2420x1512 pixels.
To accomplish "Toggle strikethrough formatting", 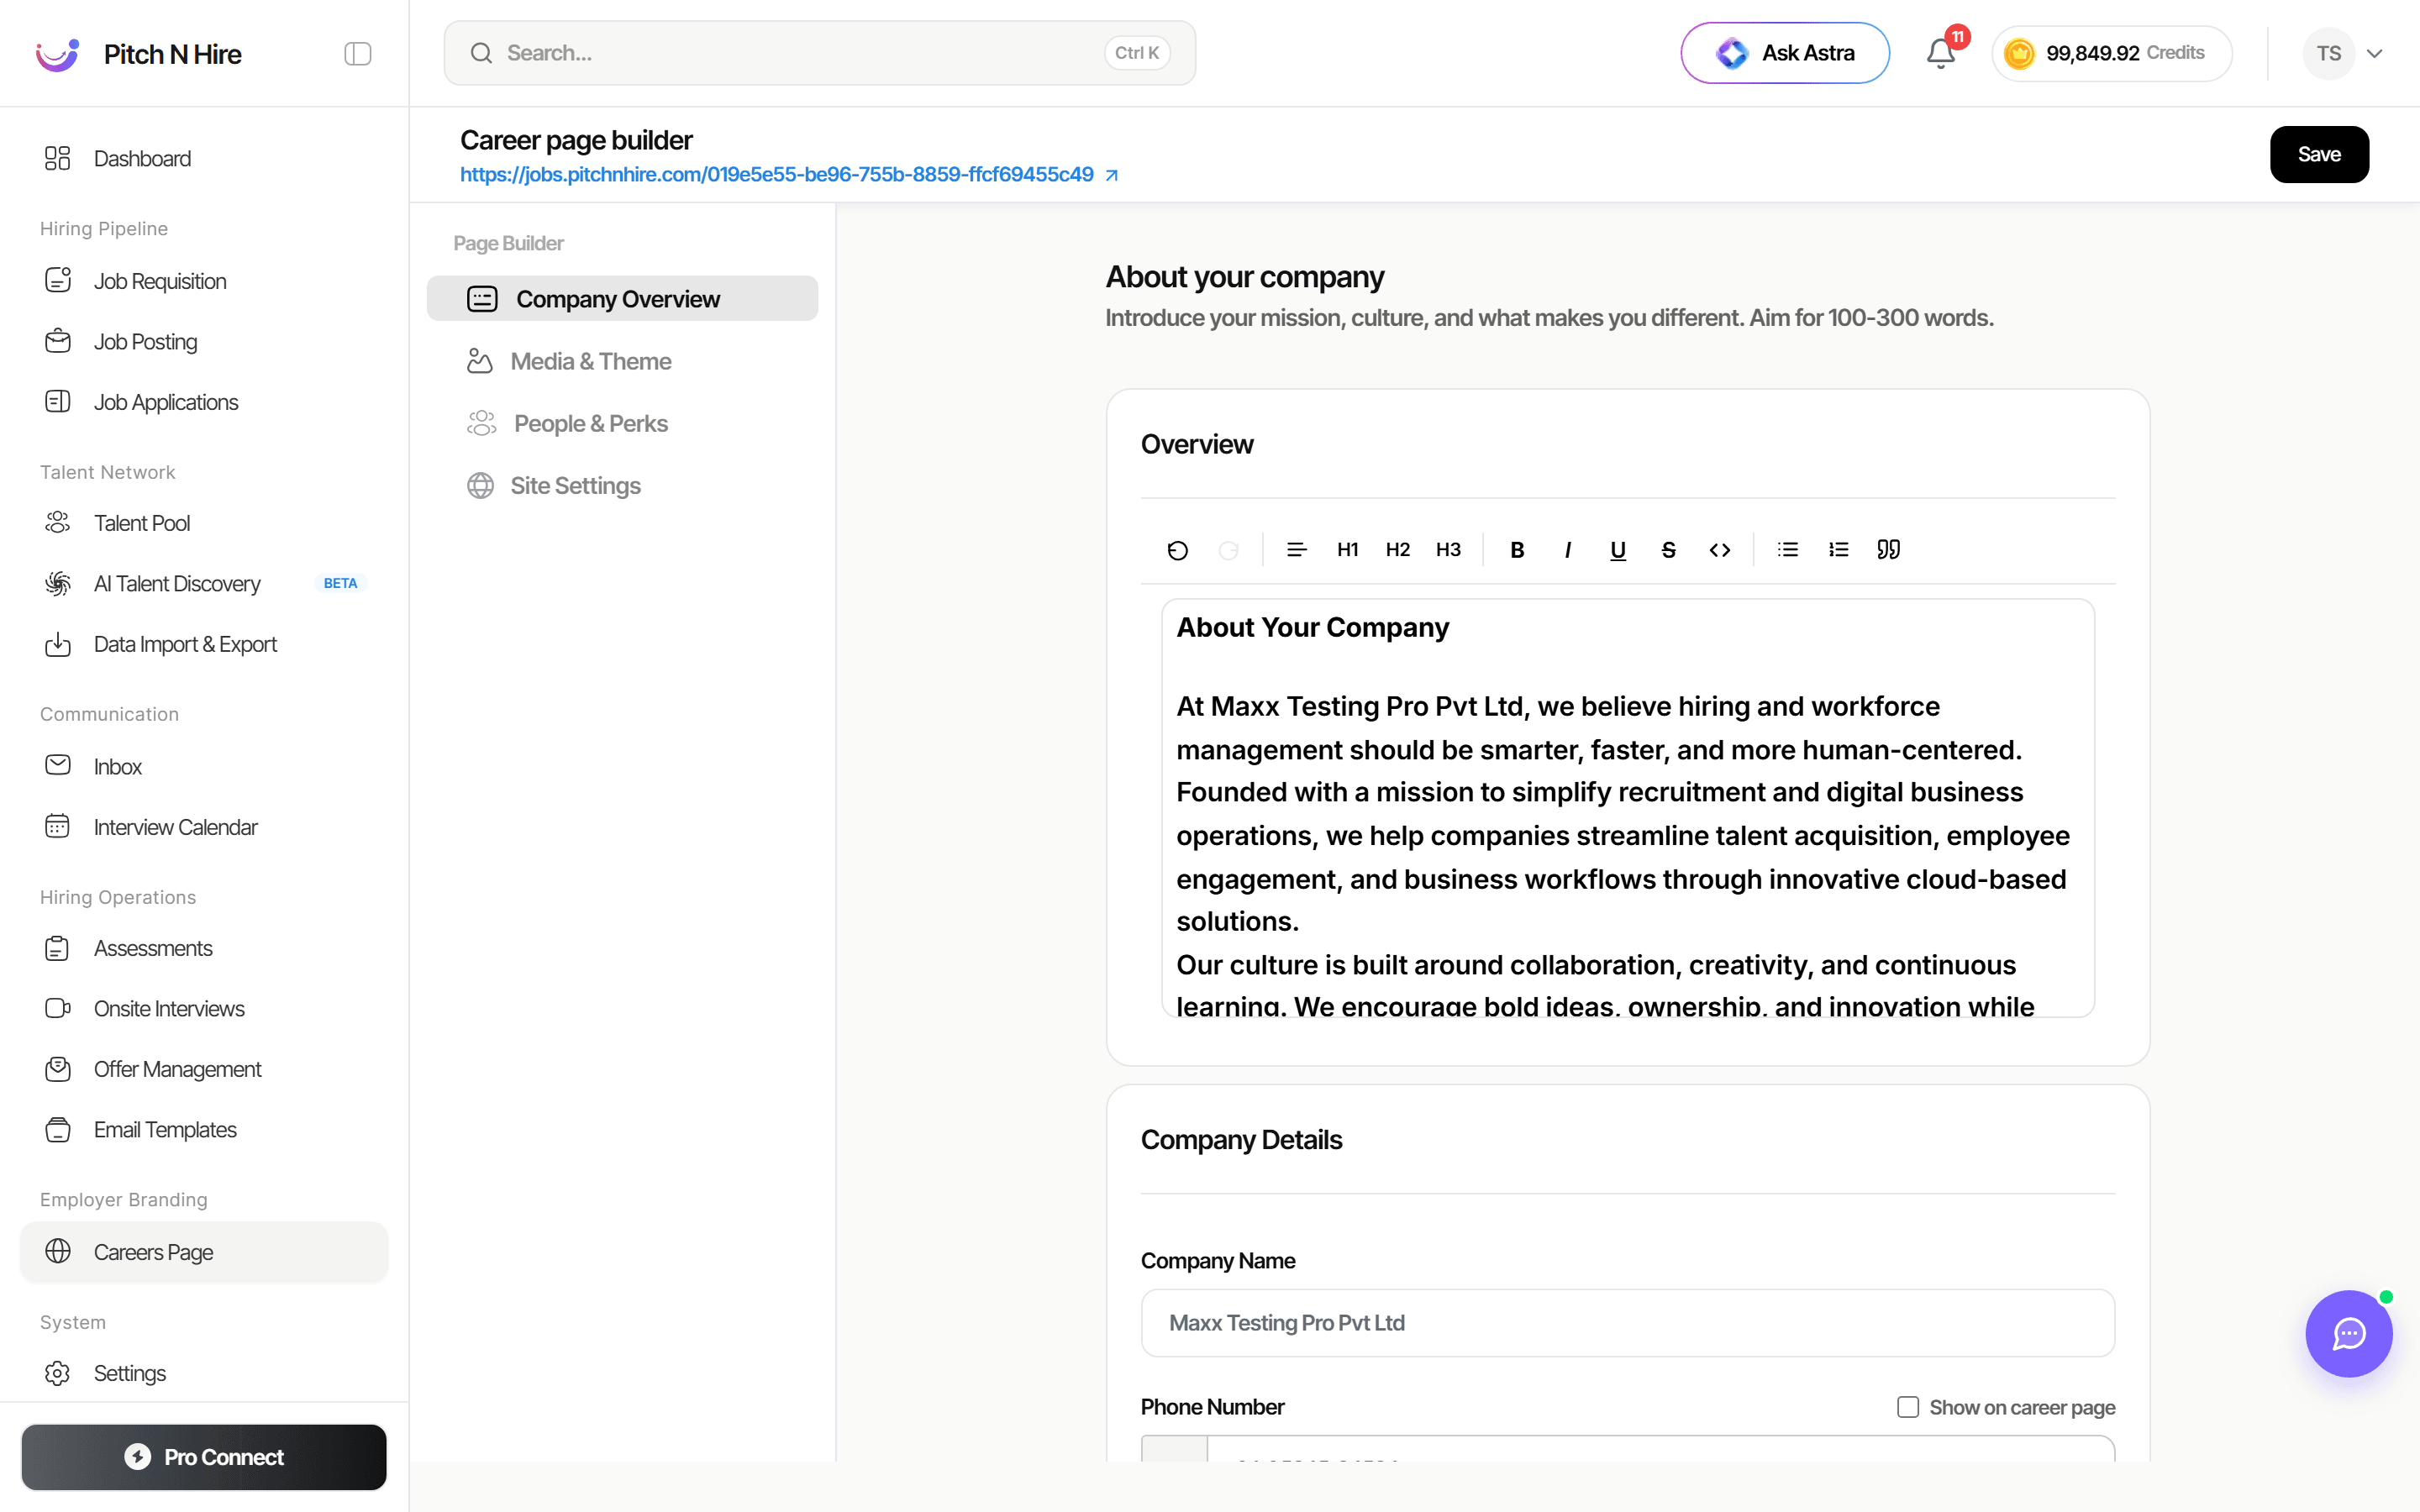I will point(1668,550).
